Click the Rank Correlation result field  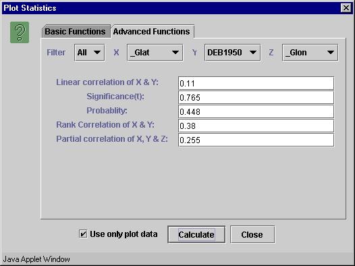tap(256, 126)
